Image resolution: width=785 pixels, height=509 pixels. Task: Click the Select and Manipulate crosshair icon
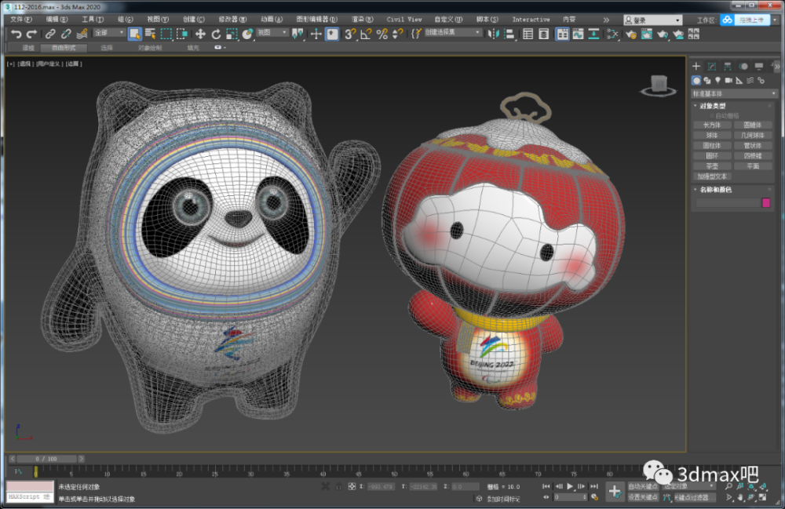[316, 34]
